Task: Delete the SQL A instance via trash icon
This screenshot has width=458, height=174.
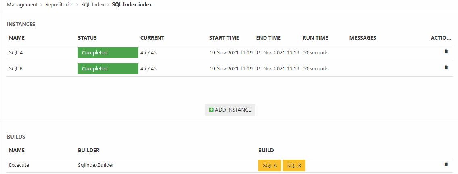Action: 446,52
